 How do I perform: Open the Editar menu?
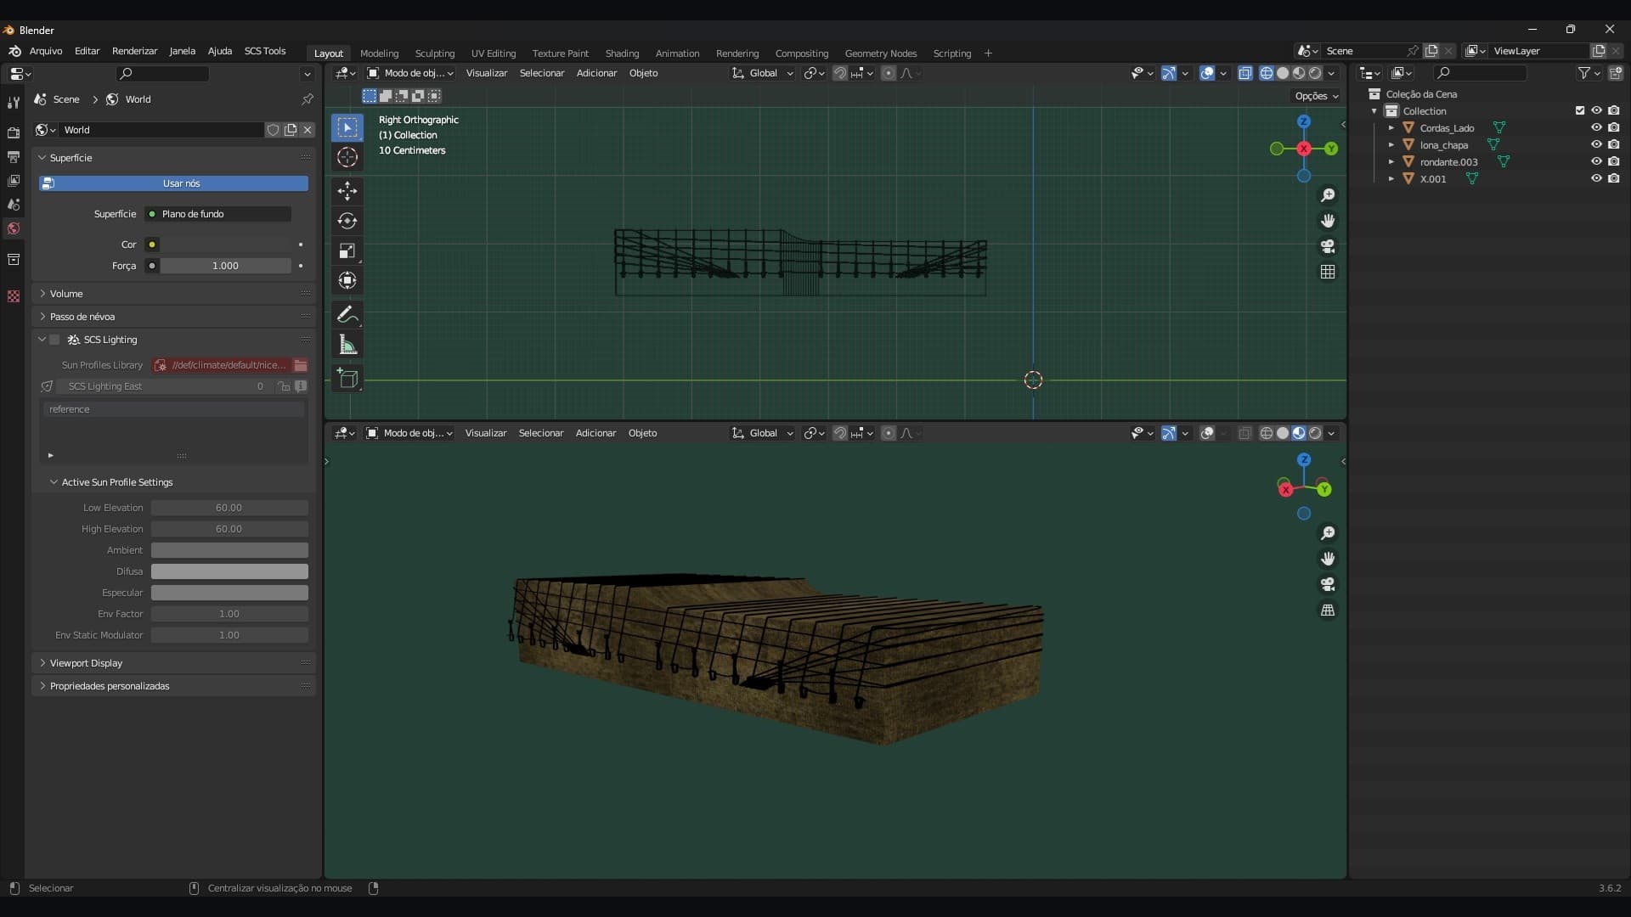click(87, 51)
